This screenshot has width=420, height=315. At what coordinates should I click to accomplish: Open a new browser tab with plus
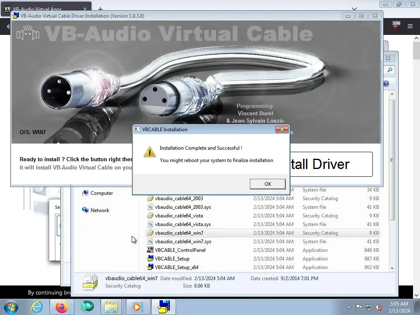point(100,9)
